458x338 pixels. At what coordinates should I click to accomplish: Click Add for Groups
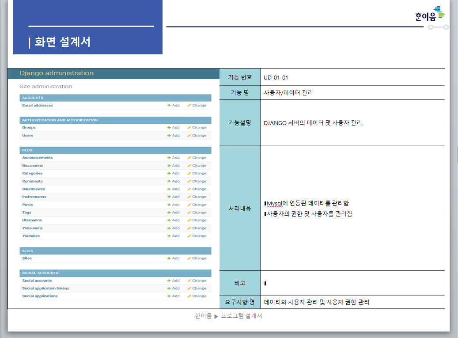(x=174, y=128)
